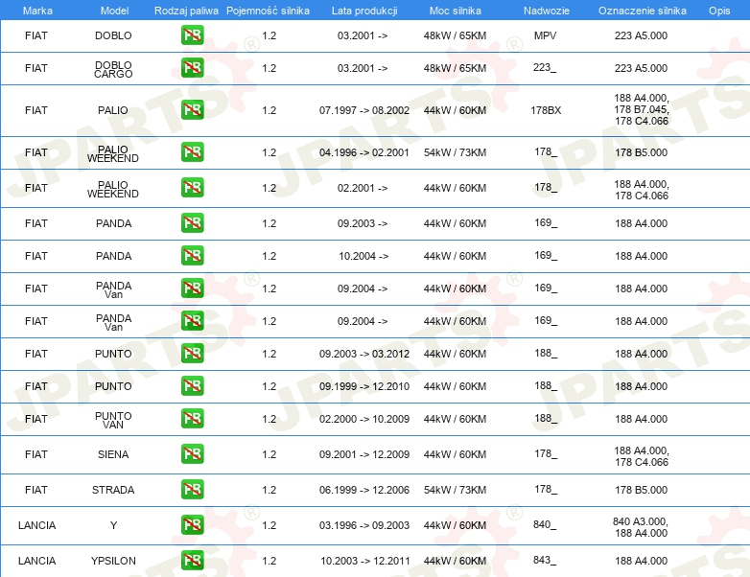The width and height of the screenshot is (750, 577).
Task: Click the Lata produkcji column header
Action: tap(364, 11)
